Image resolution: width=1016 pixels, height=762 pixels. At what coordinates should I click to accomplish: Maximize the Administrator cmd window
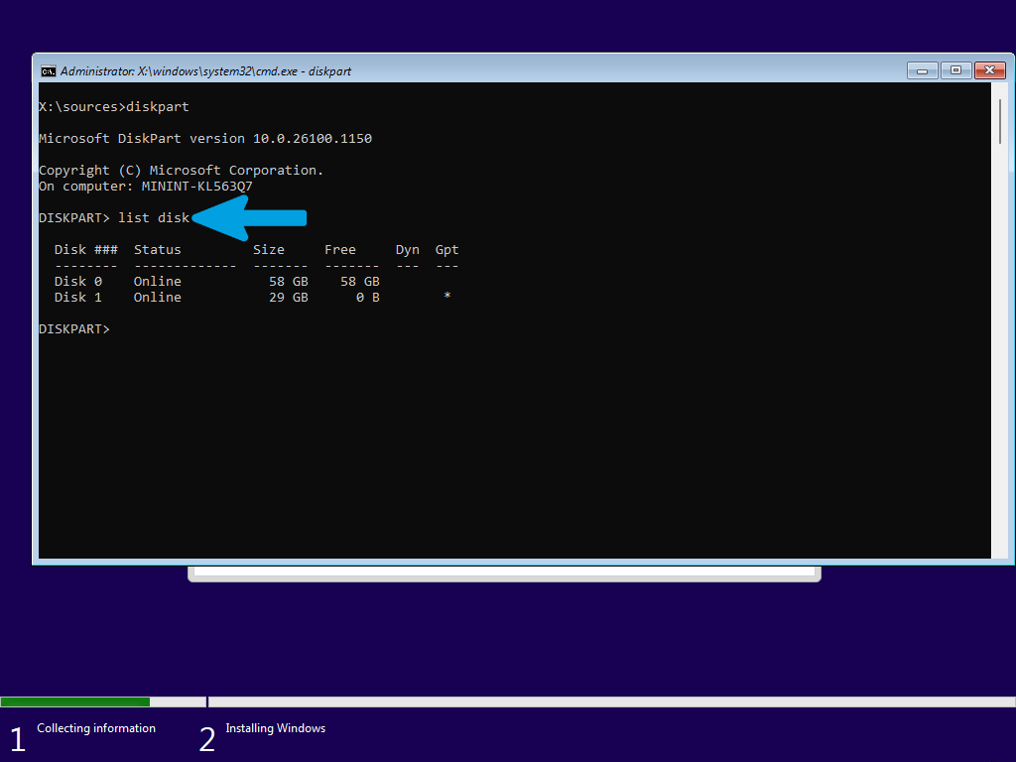click(955, 70)
